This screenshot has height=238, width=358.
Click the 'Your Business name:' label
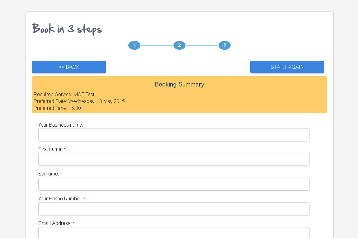coord(60,125)
